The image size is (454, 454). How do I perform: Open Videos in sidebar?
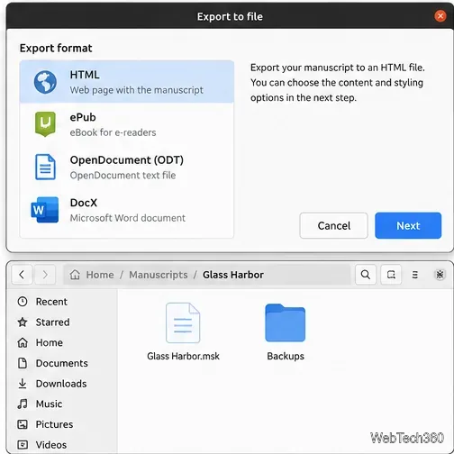61,445
